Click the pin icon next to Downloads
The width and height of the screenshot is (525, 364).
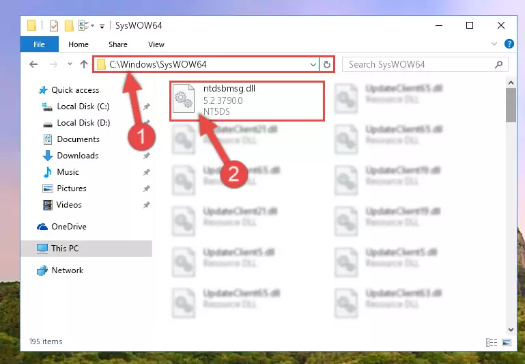coord(146,156)
